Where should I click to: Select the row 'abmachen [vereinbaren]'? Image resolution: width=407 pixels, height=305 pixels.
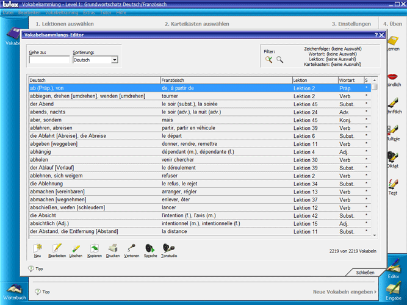200,192
